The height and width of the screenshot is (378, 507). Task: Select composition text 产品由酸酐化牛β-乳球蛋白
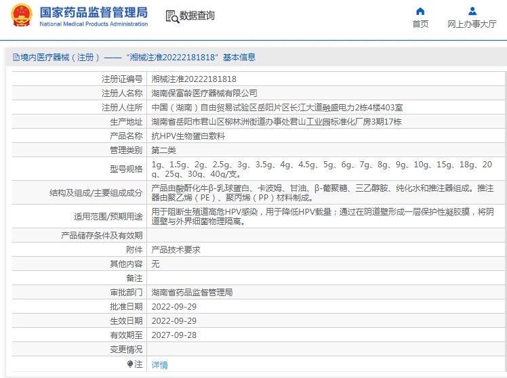coord(323,192)
